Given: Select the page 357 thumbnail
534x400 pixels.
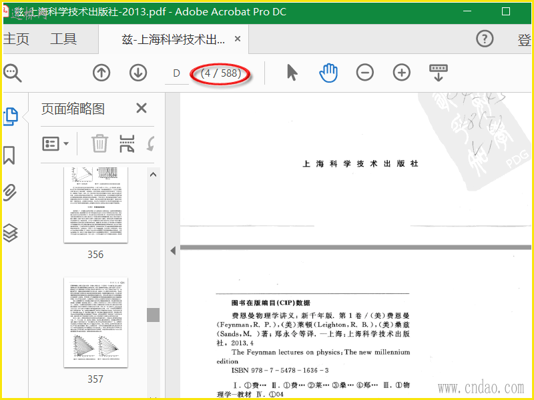Looking at the screenshot, I should pyautogui.click(x=95, y=323).
